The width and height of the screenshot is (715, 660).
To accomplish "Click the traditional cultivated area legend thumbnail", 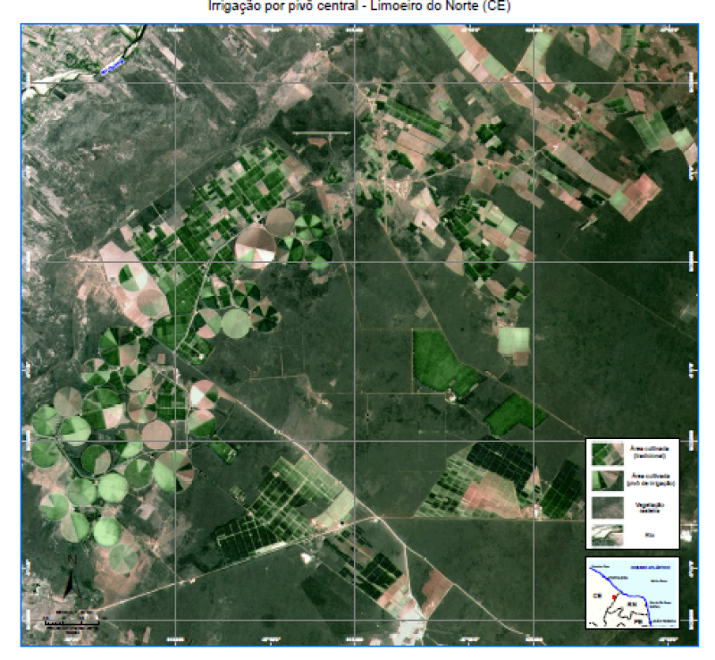I will pos(608,454).
